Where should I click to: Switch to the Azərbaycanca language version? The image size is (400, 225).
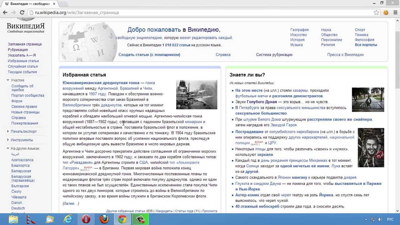(x=22, y=160)
